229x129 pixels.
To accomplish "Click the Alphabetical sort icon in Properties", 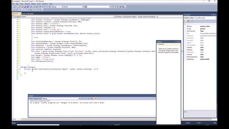I will coord(188,21).
